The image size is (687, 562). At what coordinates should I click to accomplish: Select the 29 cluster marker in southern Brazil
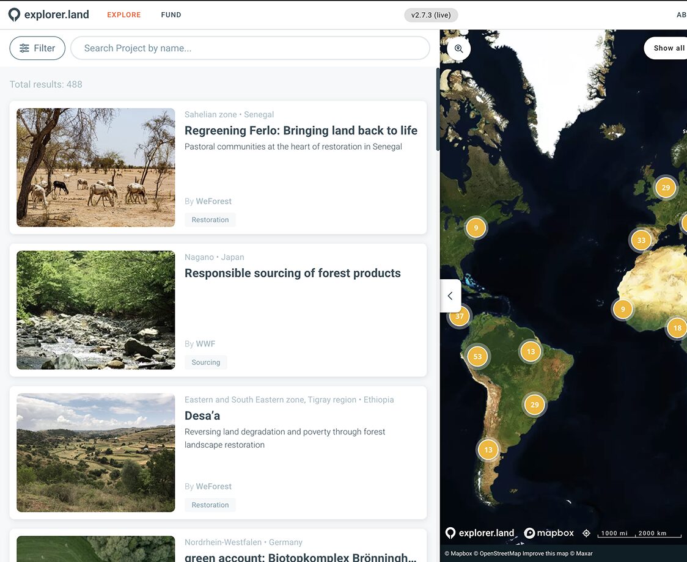click(535, 404)
